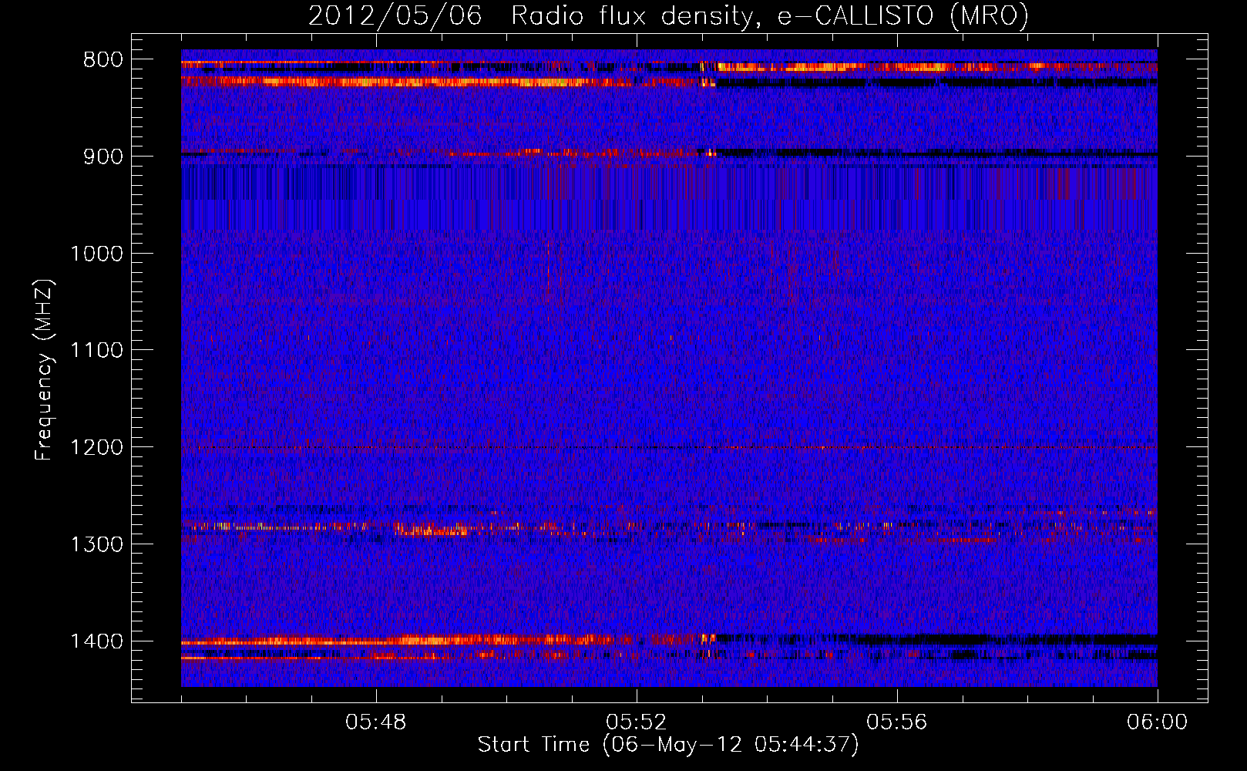Click the '900' frequency axis label
Screen dimensions: 1247x771
103,157
